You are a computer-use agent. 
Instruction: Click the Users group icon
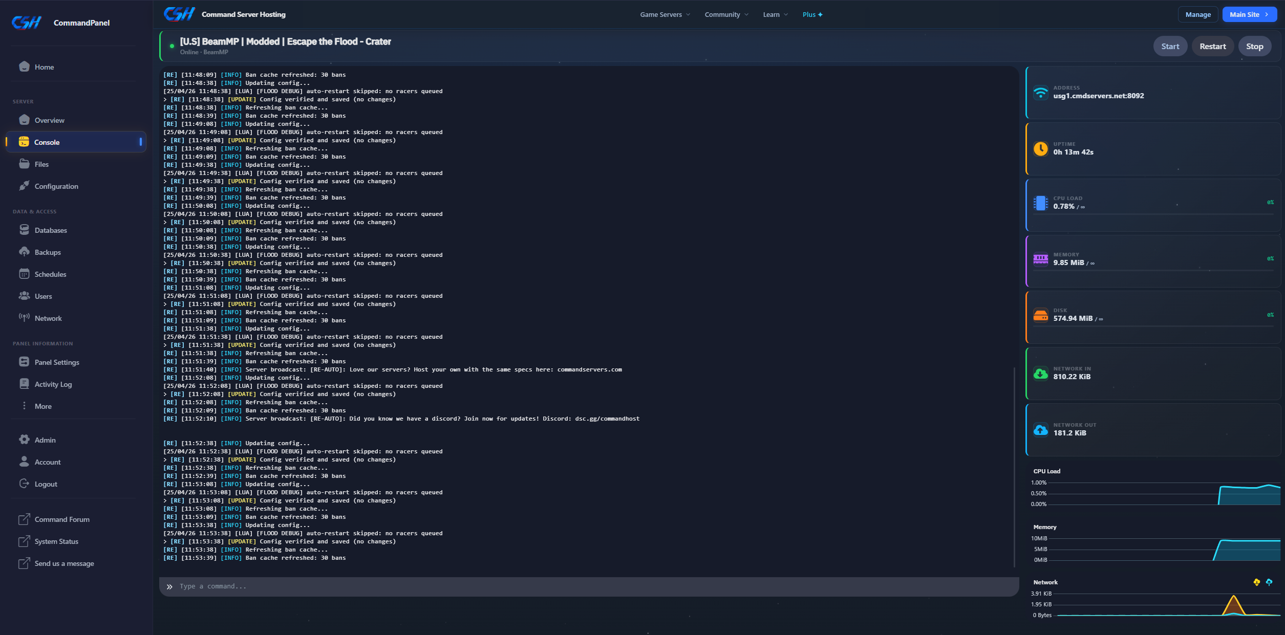[24, 296]
